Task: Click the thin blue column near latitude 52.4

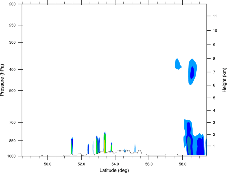Action: pos(88,149)
